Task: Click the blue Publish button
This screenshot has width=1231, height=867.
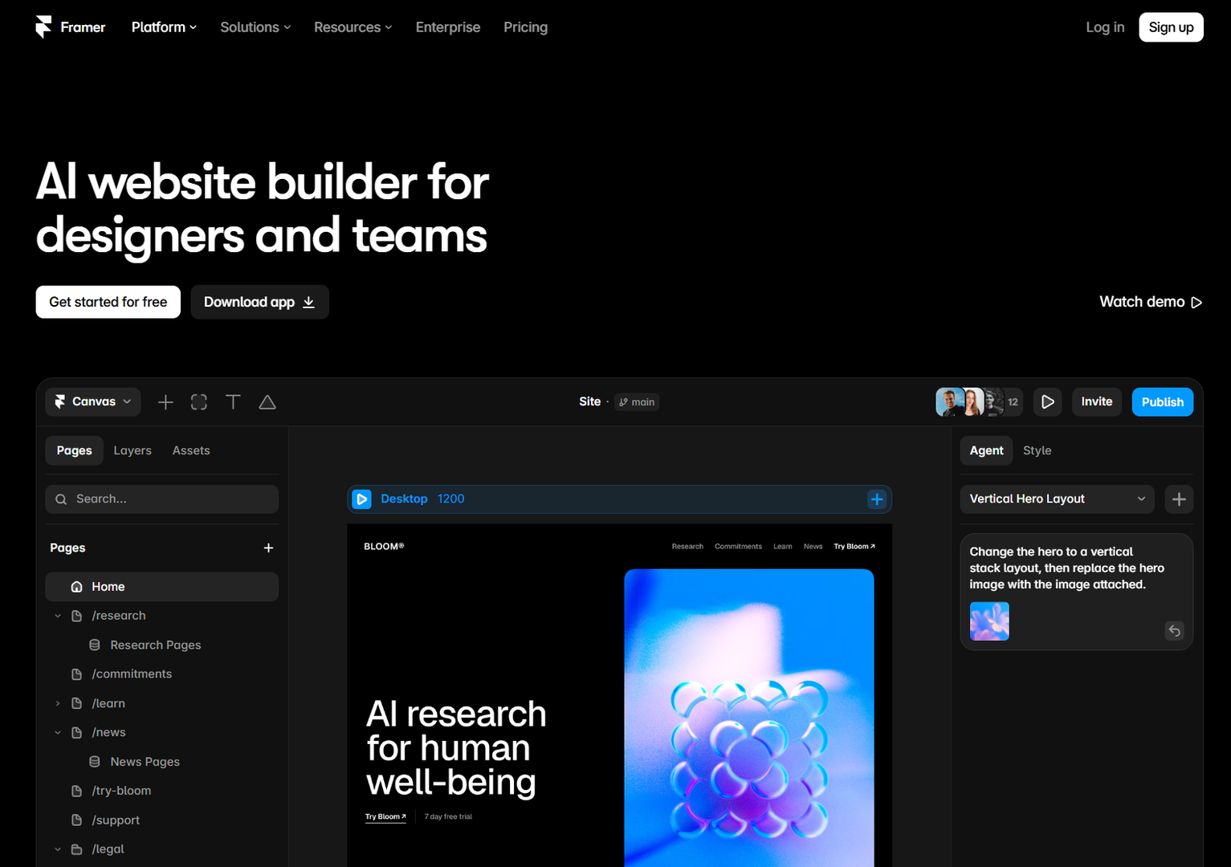Action: tap(1162, 402)
